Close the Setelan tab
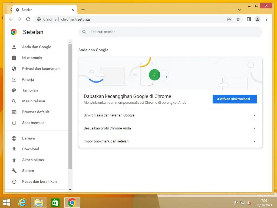 coord(72,10)
